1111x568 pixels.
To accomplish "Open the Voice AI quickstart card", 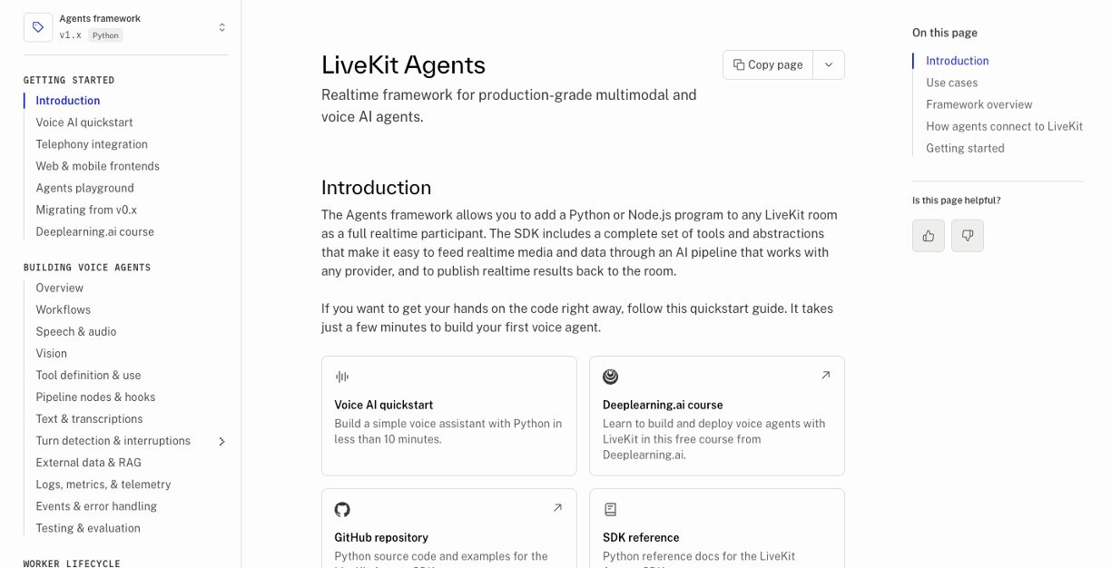I will pos(448,416).
